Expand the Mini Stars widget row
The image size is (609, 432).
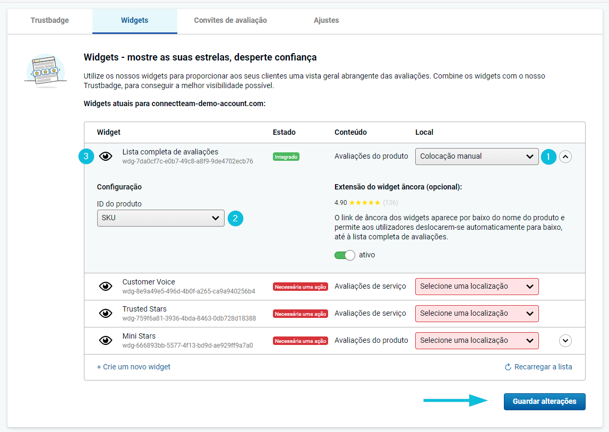pyautogui.click(x=565, y=341)
